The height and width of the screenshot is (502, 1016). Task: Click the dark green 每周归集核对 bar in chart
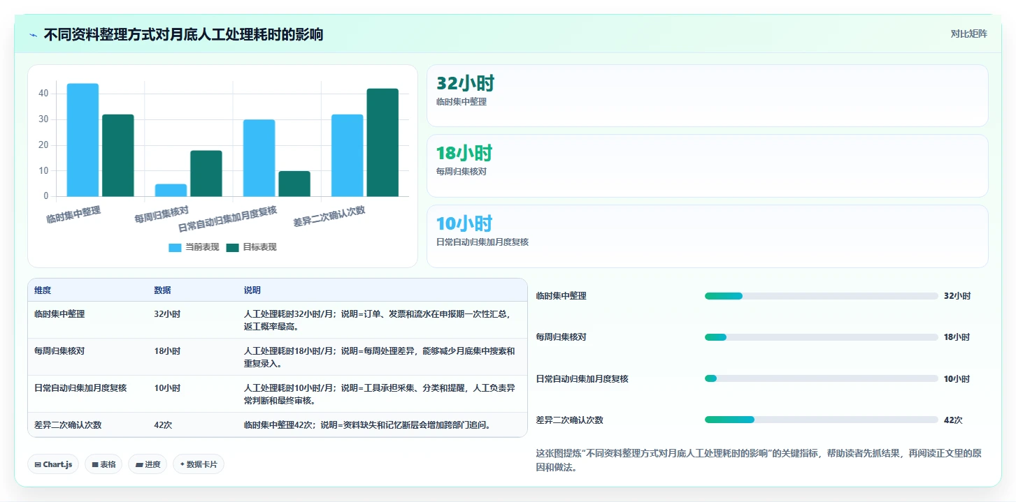[x=206, y=173]
